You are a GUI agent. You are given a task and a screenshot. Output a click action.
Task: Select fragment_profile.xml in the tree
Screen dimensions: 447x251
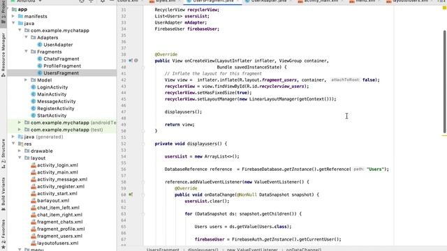point(61,229)
